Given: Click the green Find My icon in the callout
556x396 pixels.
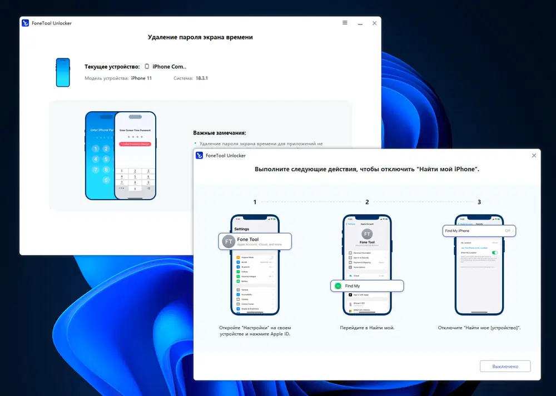Looking at the screenshot, I should tap(338, 286).
